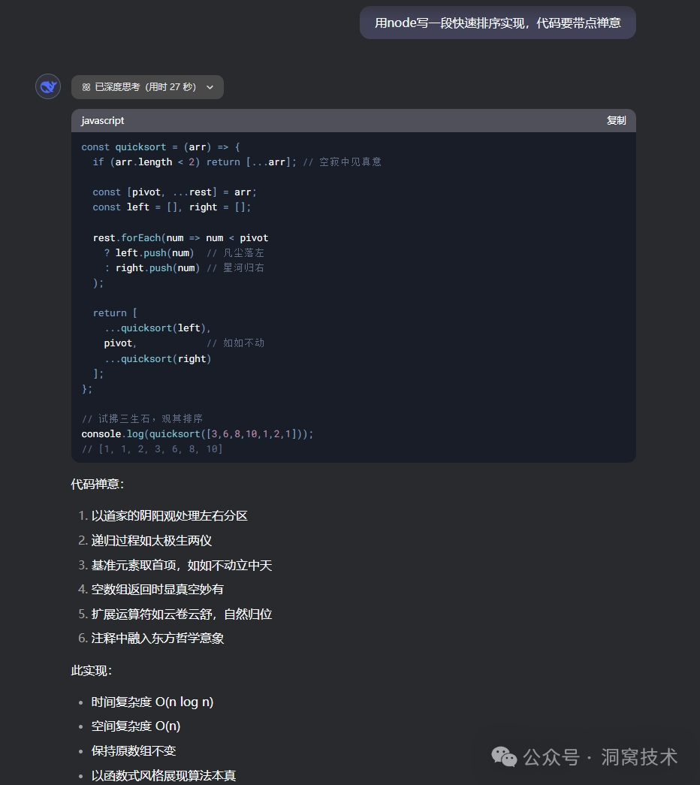
Task: Click list item 基准元素取首项，如如不动立中天
Action: pyautogui.click(x=181, y=565)
